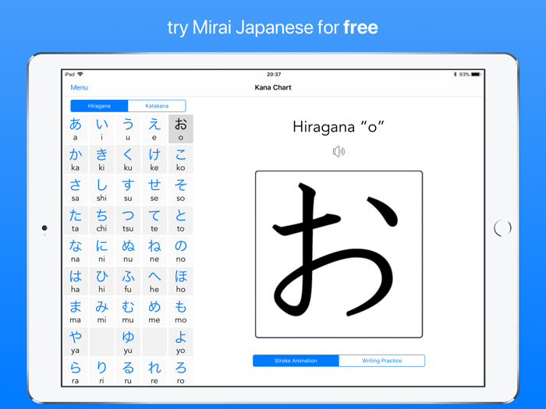Show the の (no) character

181,251
